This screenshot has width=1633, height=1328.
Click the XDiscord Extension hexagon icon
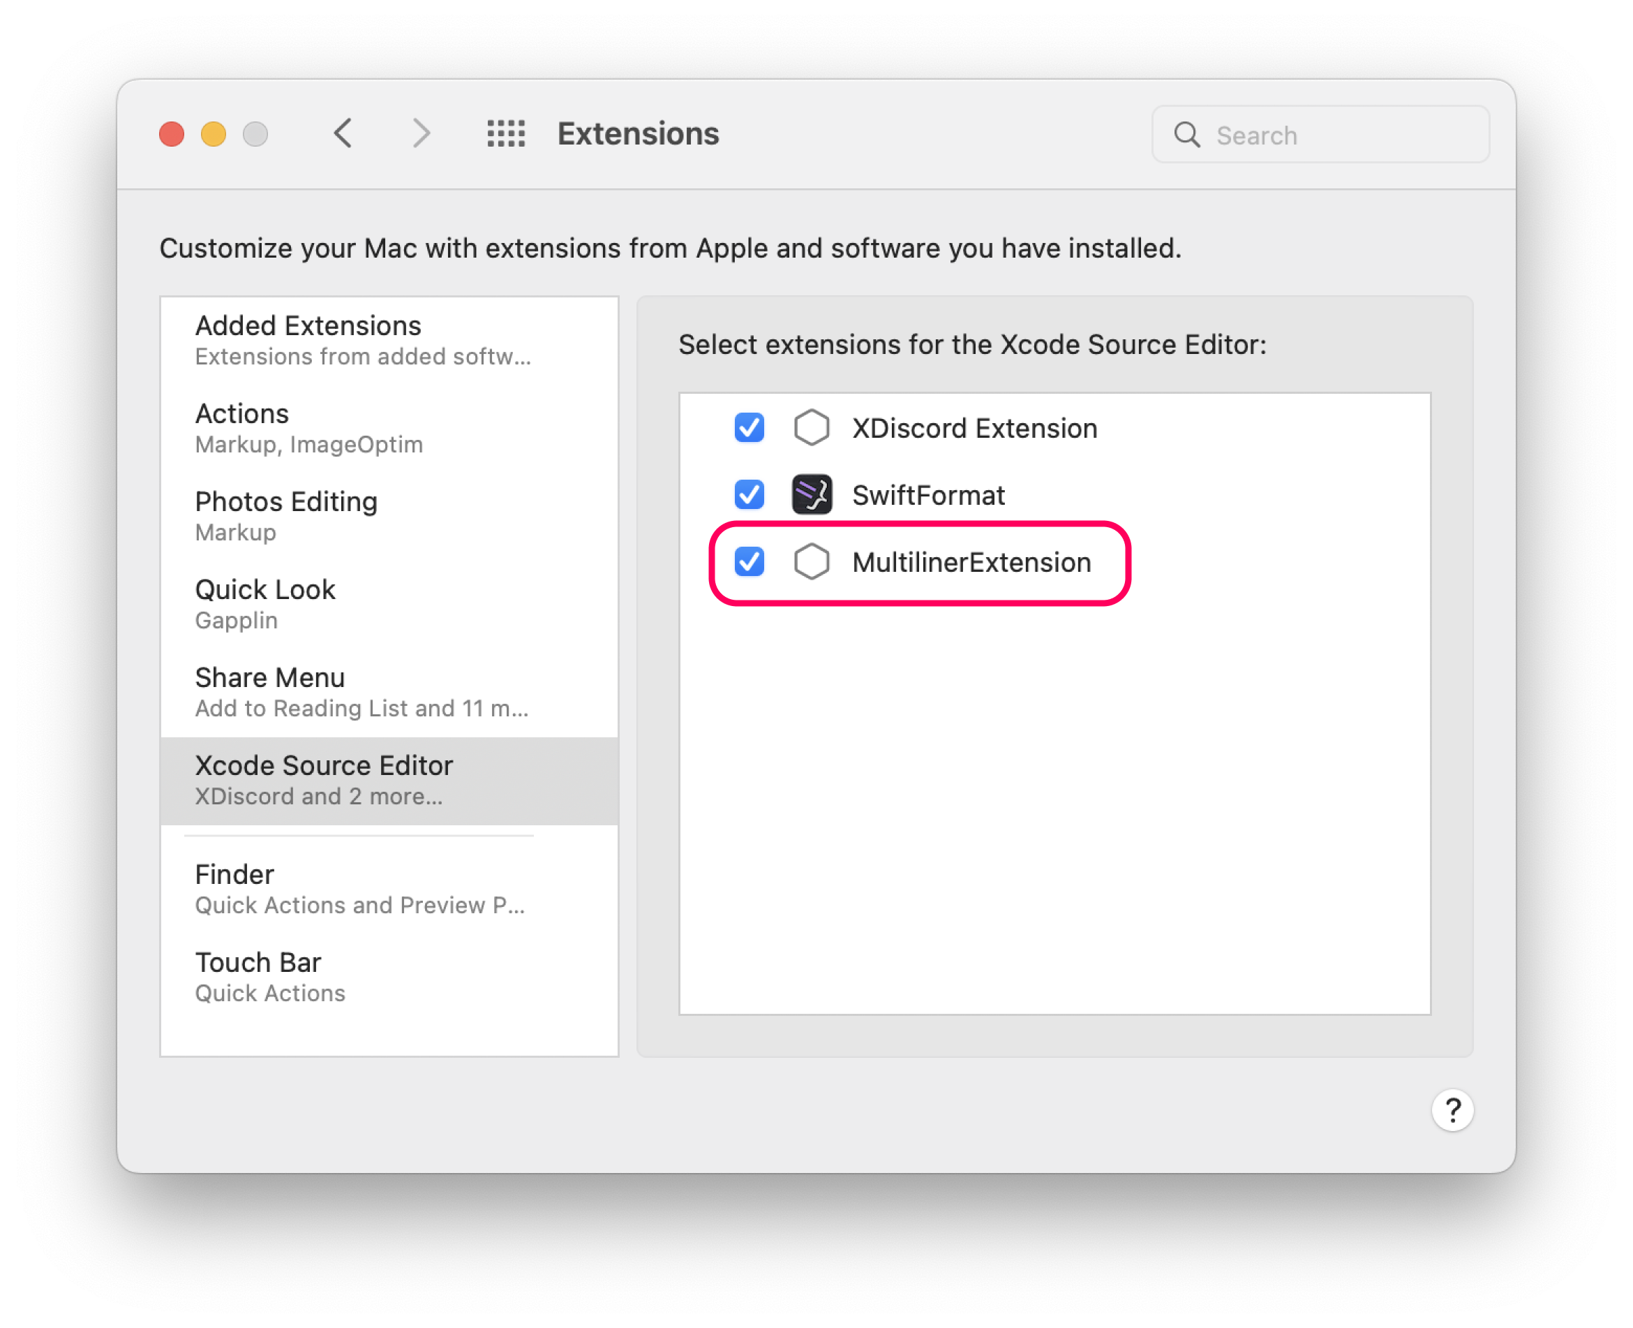811,427
